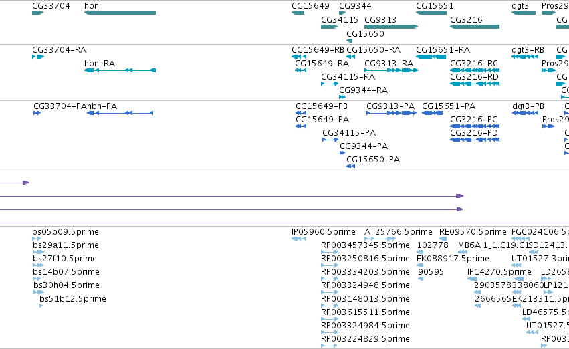The image size is (569, 349).
Task: Click the CG9313 gene bar
Action: point(391,27)
